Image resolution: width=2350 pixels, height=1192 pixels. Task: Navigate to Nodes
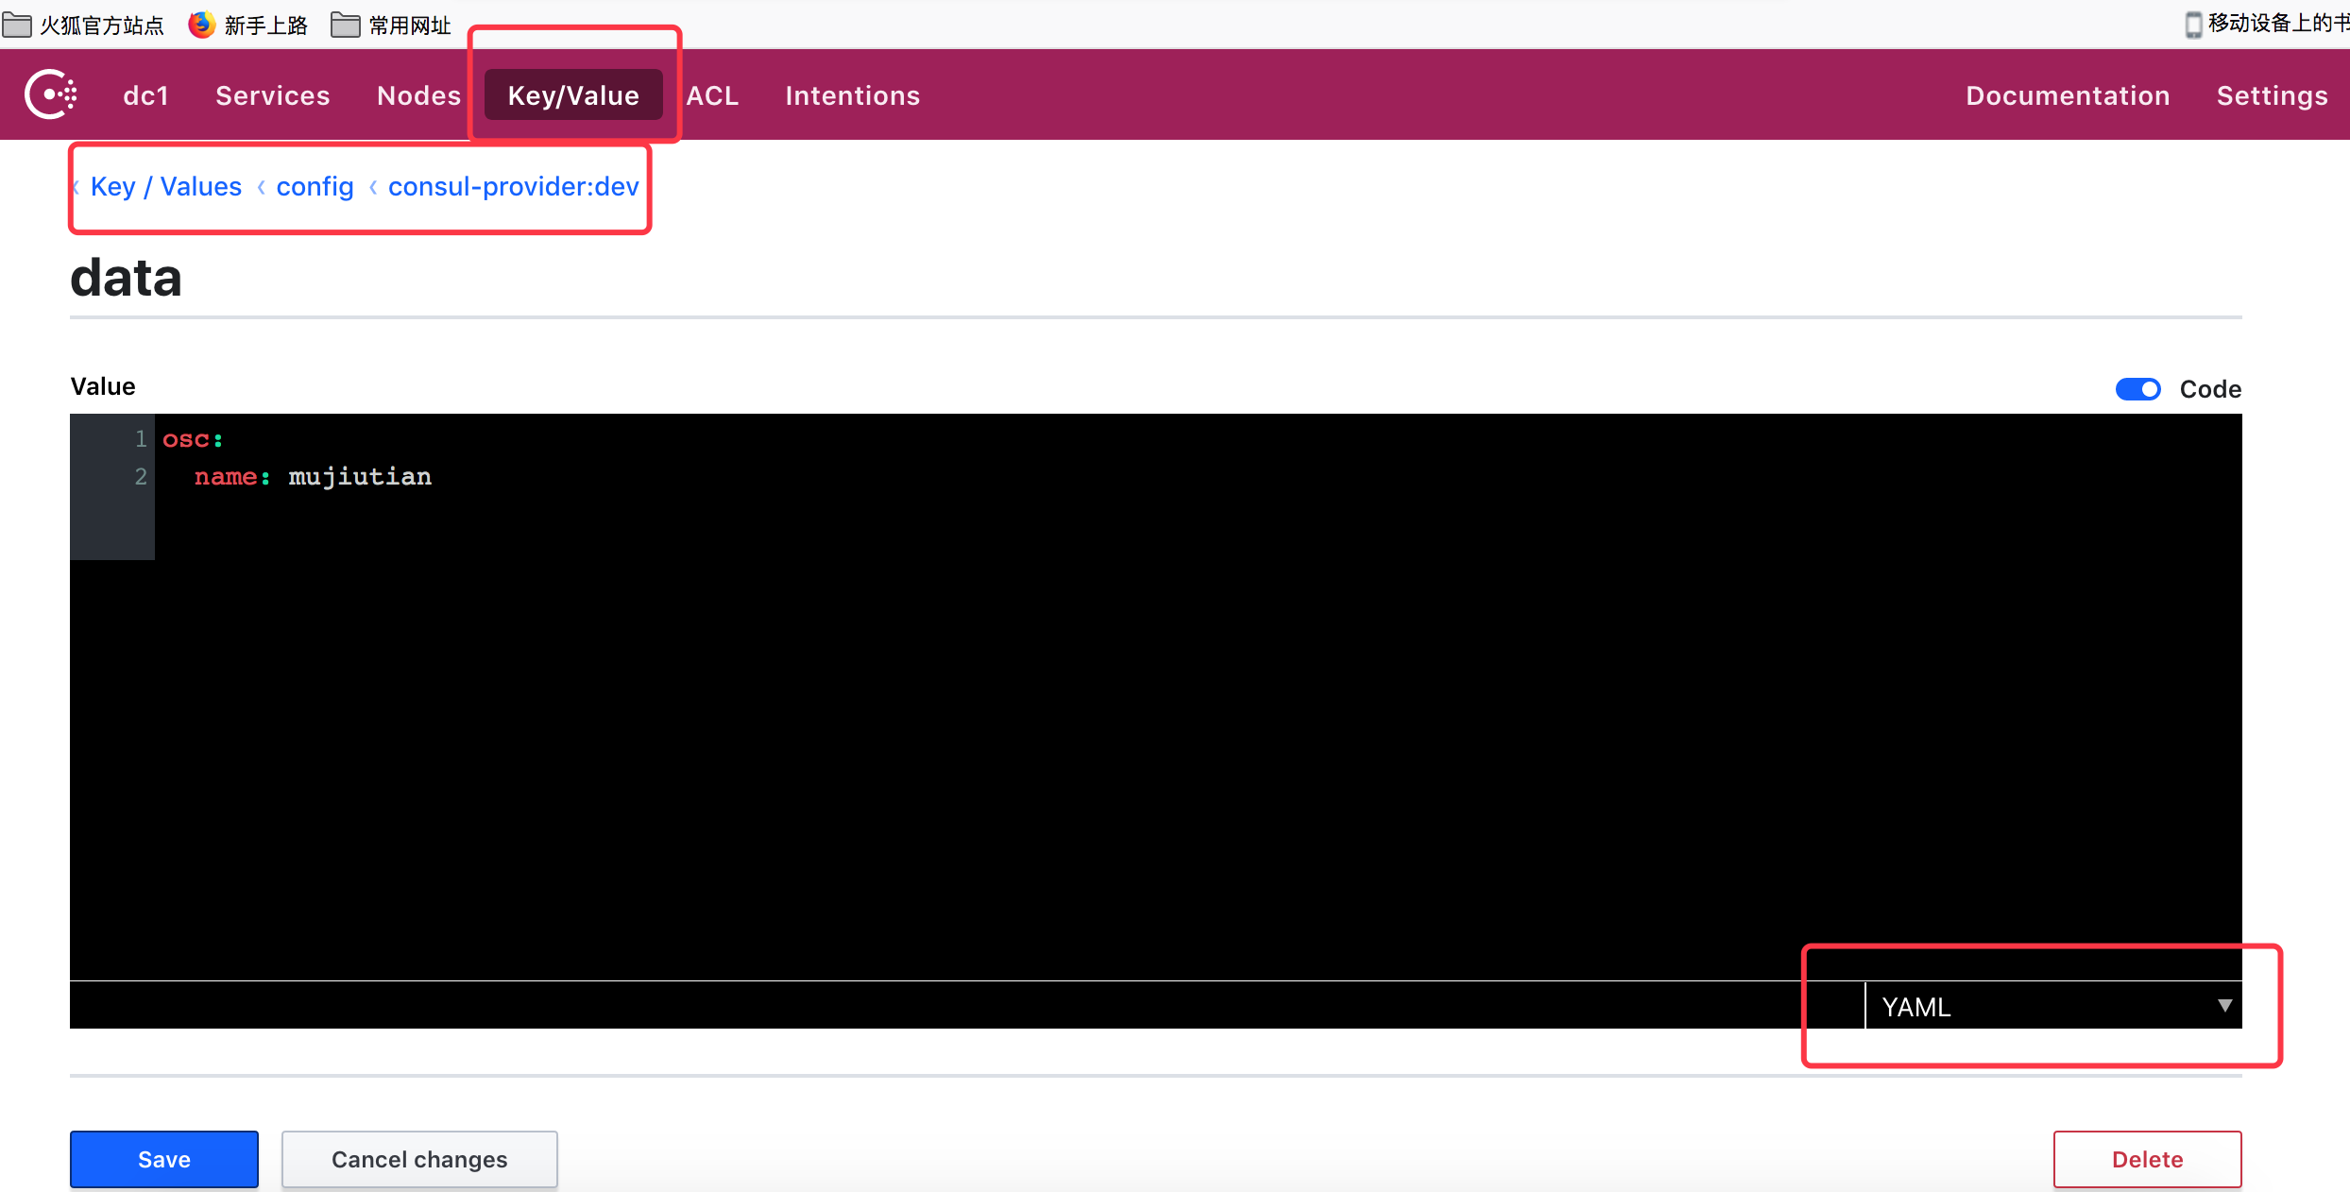click(418, 94)
